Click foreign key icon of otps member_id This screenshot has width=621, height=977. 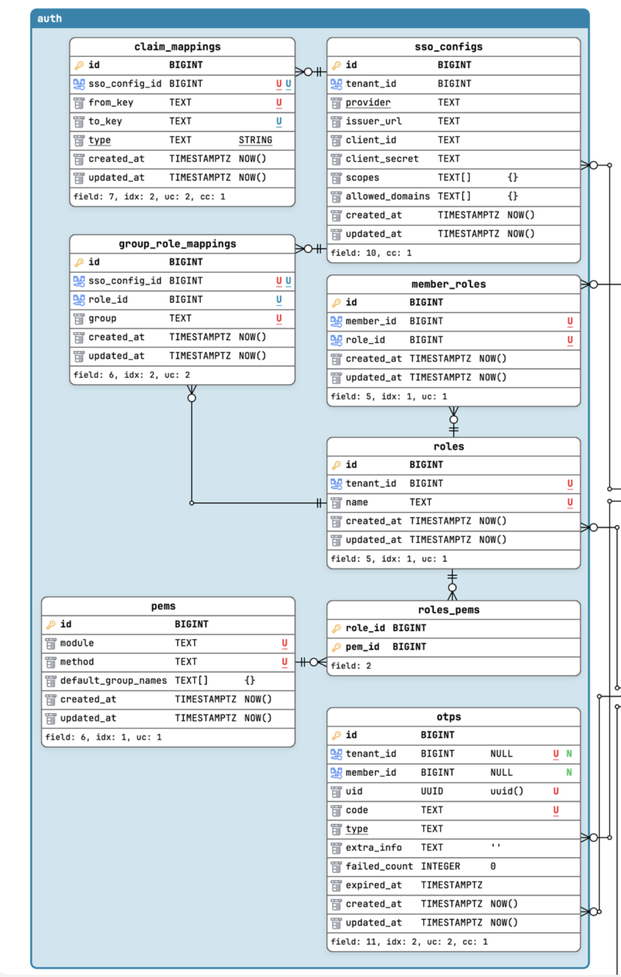(337, 773)
